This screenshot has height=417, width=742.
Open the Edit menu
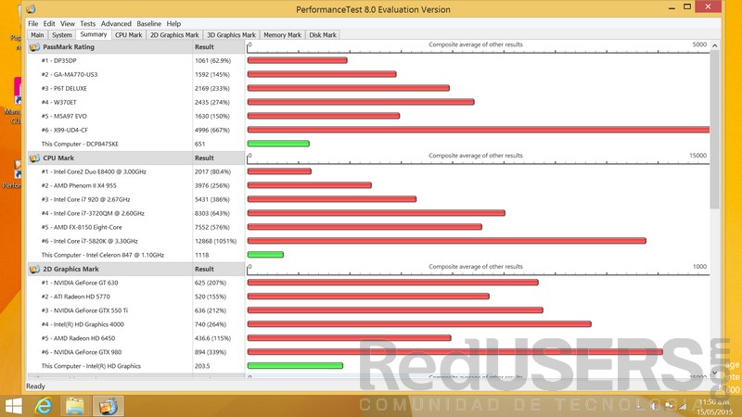click(49, 24)
